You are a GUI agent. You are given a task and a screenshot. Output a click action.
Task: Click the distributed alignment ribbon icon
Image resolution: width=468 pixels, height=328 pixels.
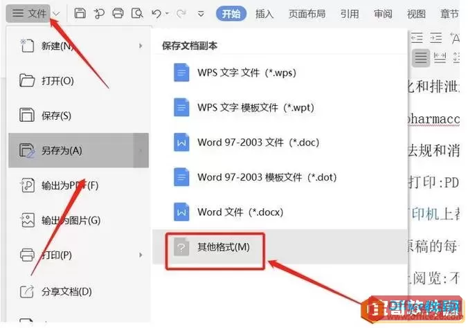click(440, 57)
